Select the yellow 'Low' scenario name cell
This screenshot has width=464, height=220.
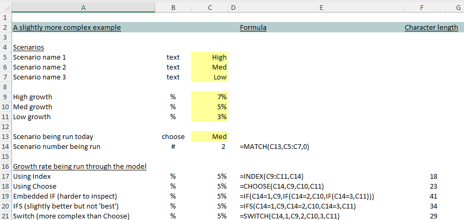pos(209,77)
